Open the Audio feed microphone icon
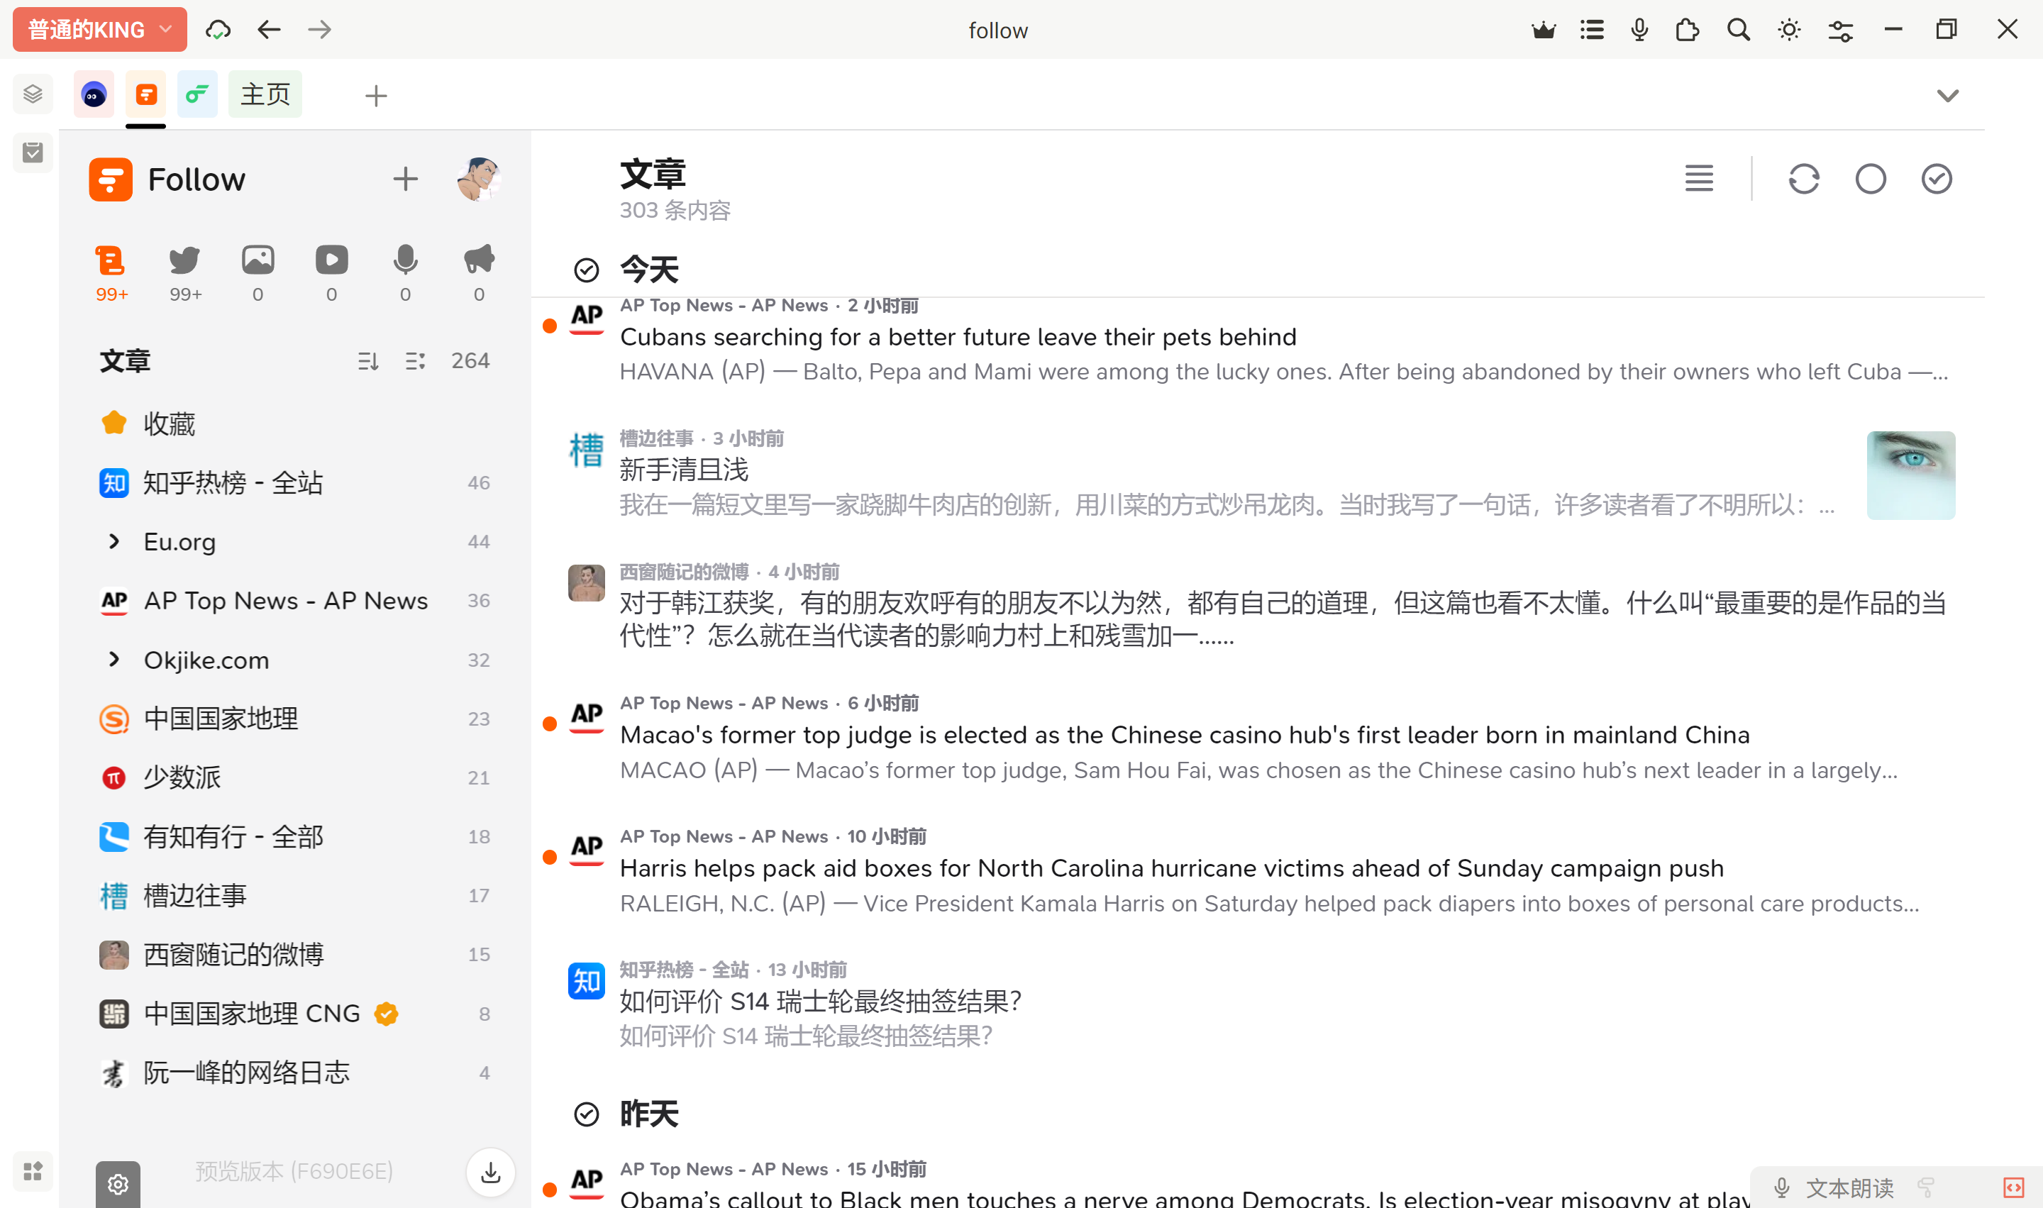This screenshot has width=2043, height=1208. coord(405,260)
